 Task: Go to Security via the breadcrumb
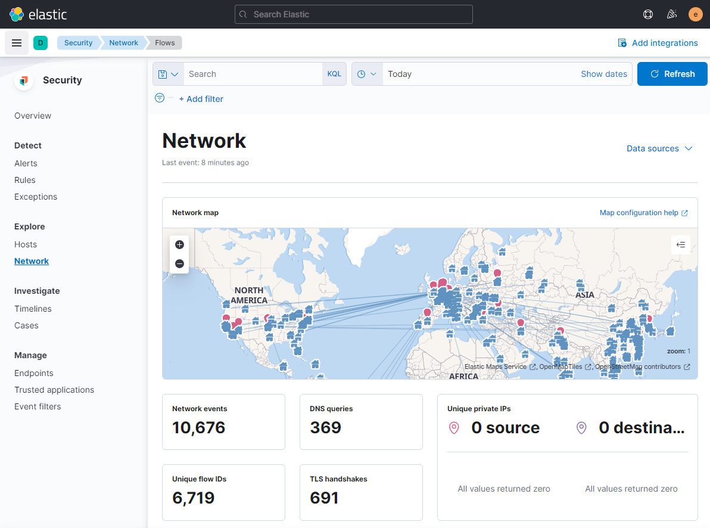point(78,42)
